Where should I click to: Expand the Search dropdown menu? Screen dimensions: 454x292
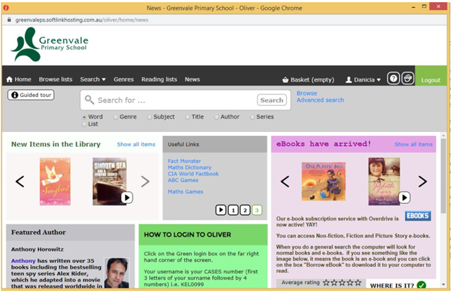coord(93,79)
